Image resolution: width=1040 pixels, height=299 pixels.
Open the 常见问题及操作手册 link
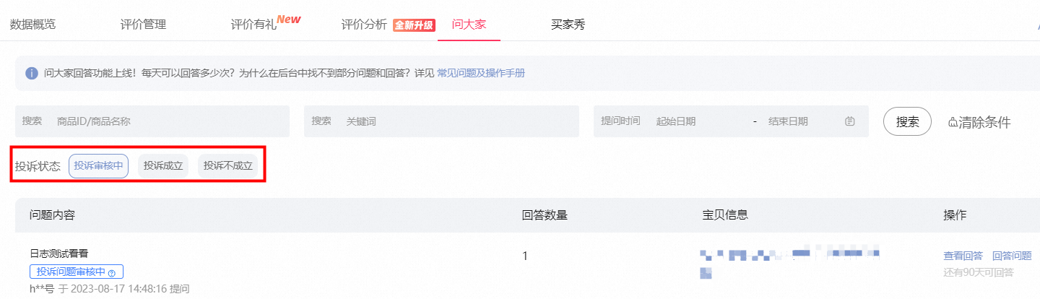(x=481, y=74)
